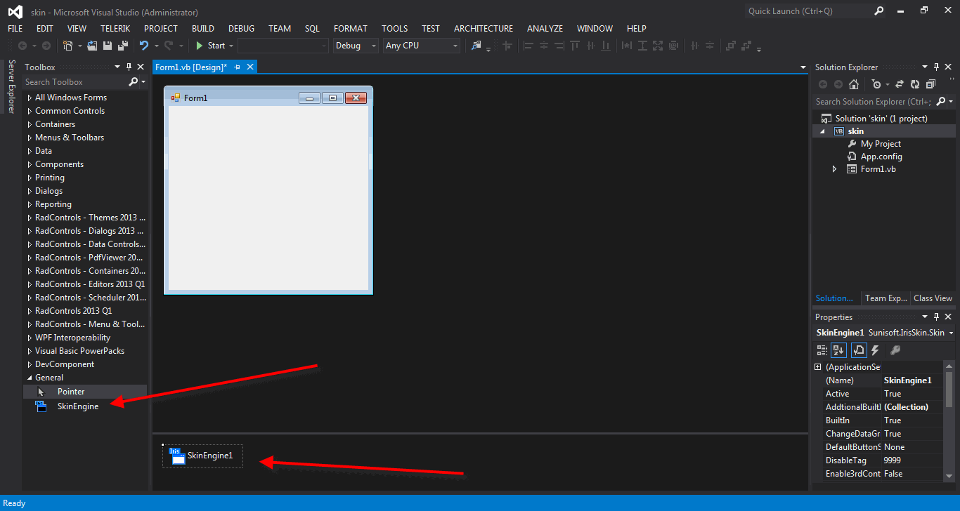This screenshot has width=960, height=511.
Task: Click the Refresh icon in Solution Explorer
Action: click(915, 84)
